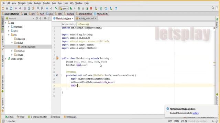Click the CRLF line separator status
Image resolution: width=220 pixels, height=123 pixels.
pos(176,121)
